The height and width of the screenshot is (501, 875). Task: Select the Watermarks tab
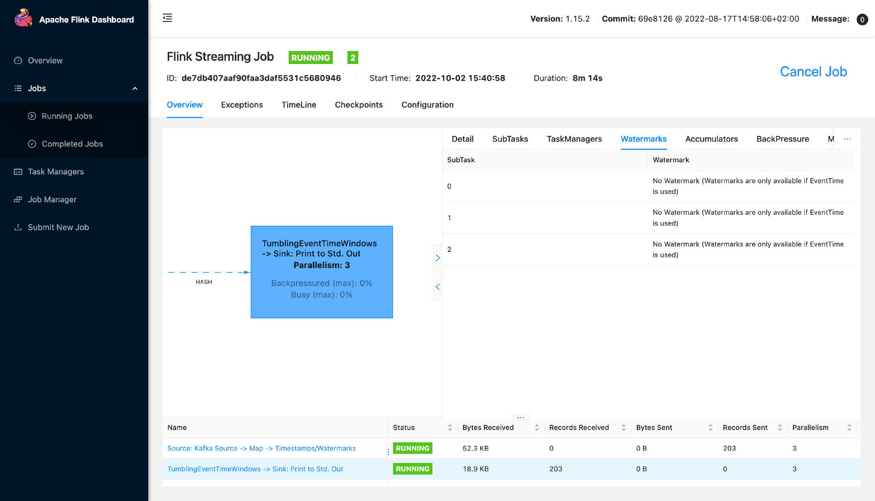coord(644,139)
